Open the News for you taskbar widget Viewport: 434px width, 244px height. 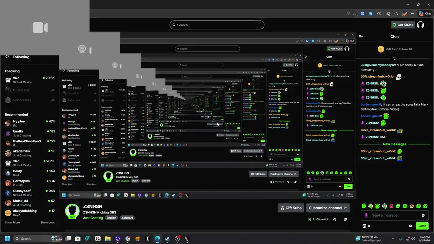tap(369, 239)
